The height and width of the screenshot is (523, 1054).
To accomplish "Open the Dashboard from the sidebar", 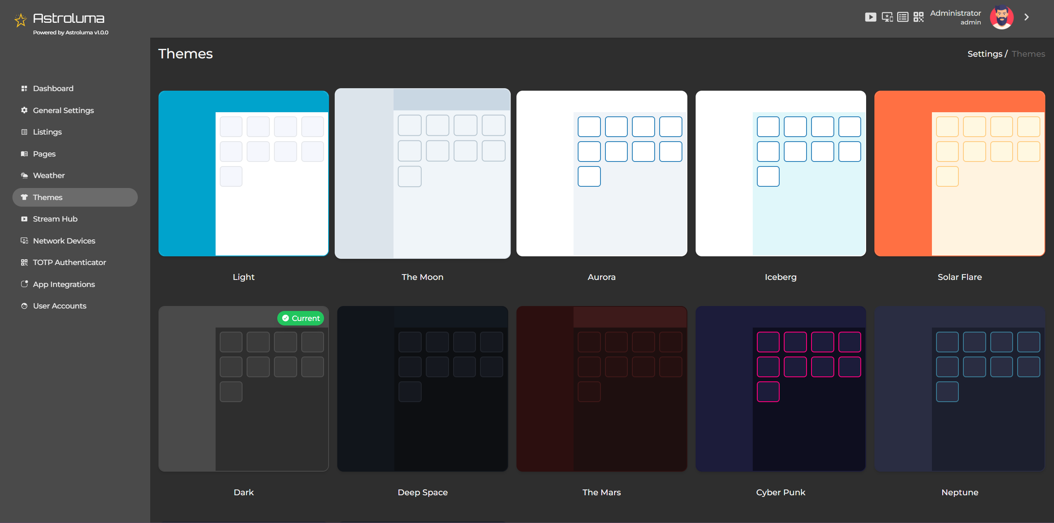I will tap(53, 88).
